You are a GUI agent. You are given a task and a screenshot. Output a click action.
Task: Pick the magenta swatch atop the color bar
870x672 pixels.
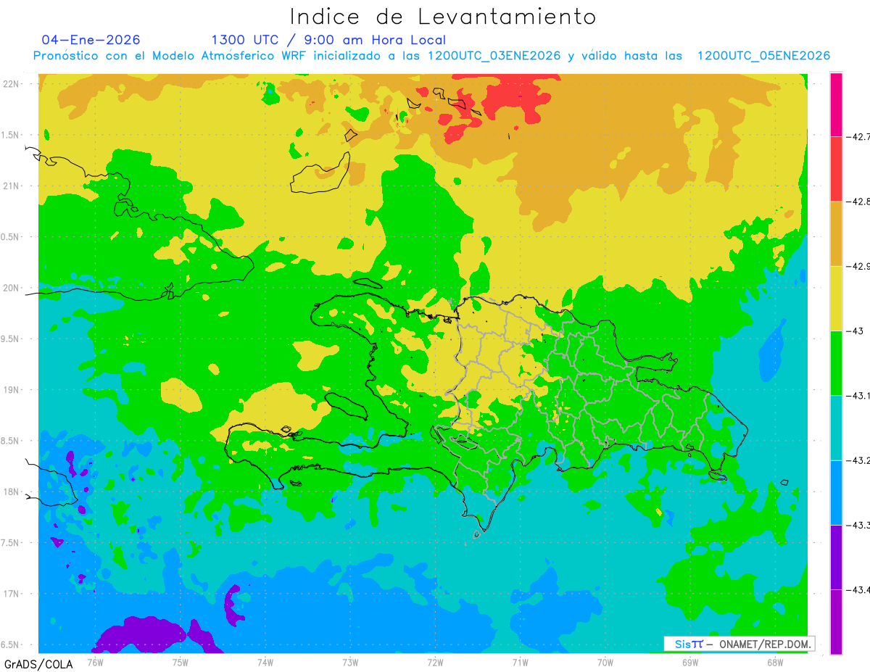pyautogui.click(x=836, y=104)
